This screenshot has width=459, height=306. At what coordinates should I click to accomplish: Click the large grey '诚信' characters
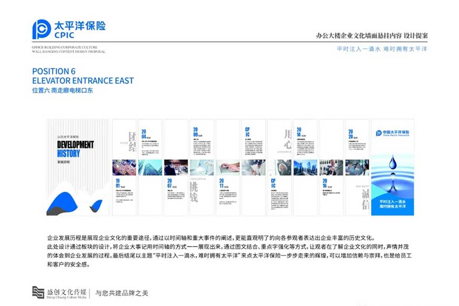click(x=365, y=200)
